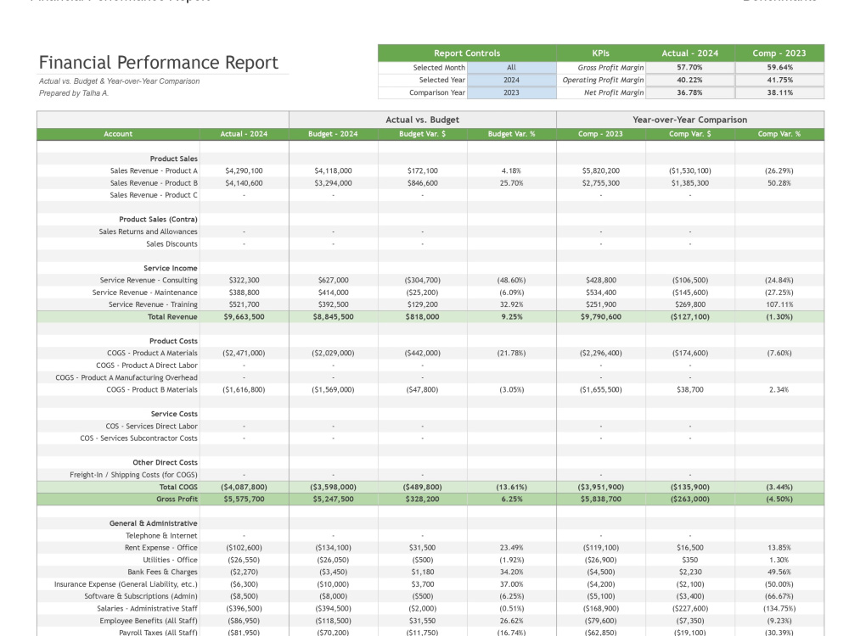Image resolution: width=849 pixels, height=636 pixels.
Task: Select Sales Returns and Allowances row label
Action: [x=148, y=232]
